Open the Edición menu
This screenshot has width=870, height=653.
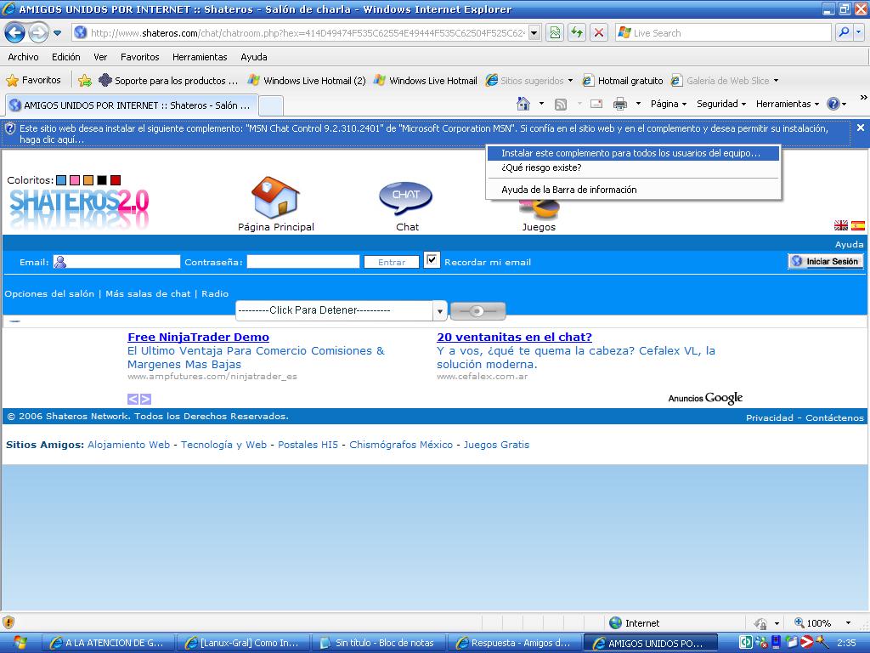click(x=66, y=57)
